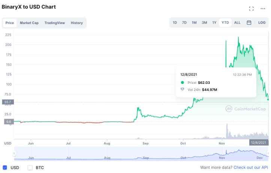Select the 7D time range

(x=184, y=22)
